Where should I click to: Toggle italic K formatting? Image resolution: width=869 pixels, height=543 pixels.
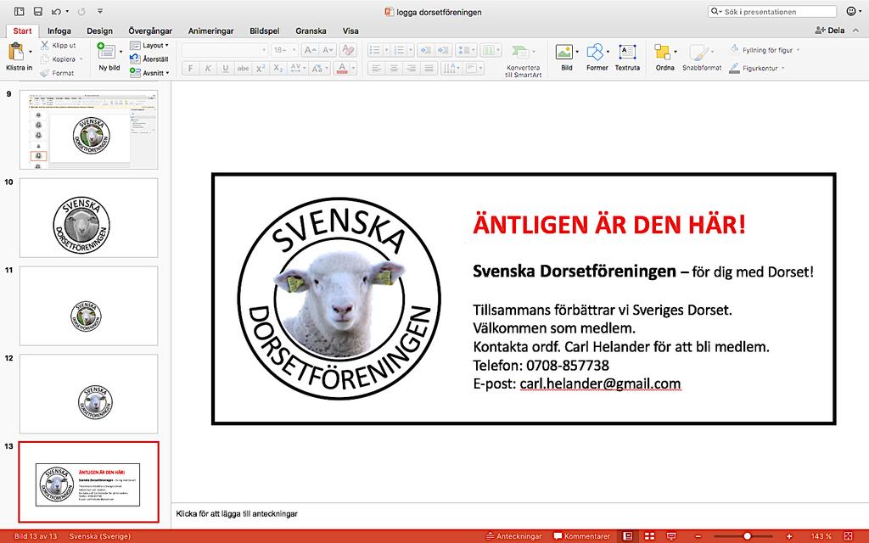click(x=208, y=68)
